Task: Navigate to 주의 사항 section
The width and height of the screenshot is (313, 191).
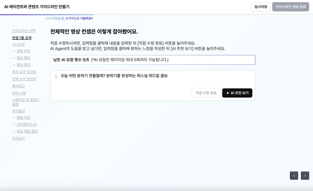Action: [19, 93]
